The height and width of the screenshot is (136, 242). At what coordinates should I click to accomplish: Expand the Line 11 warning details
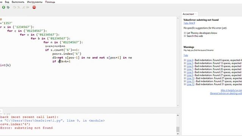click(185, 81)
